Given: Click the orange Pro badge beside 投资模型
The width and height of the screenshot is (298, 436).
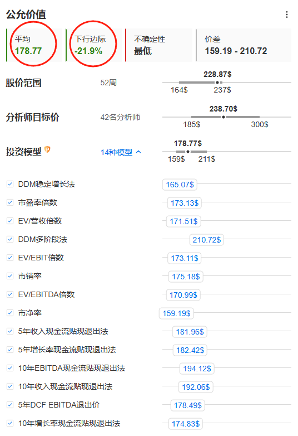Looking at the screenshot, I should click(x=47, y=149).
